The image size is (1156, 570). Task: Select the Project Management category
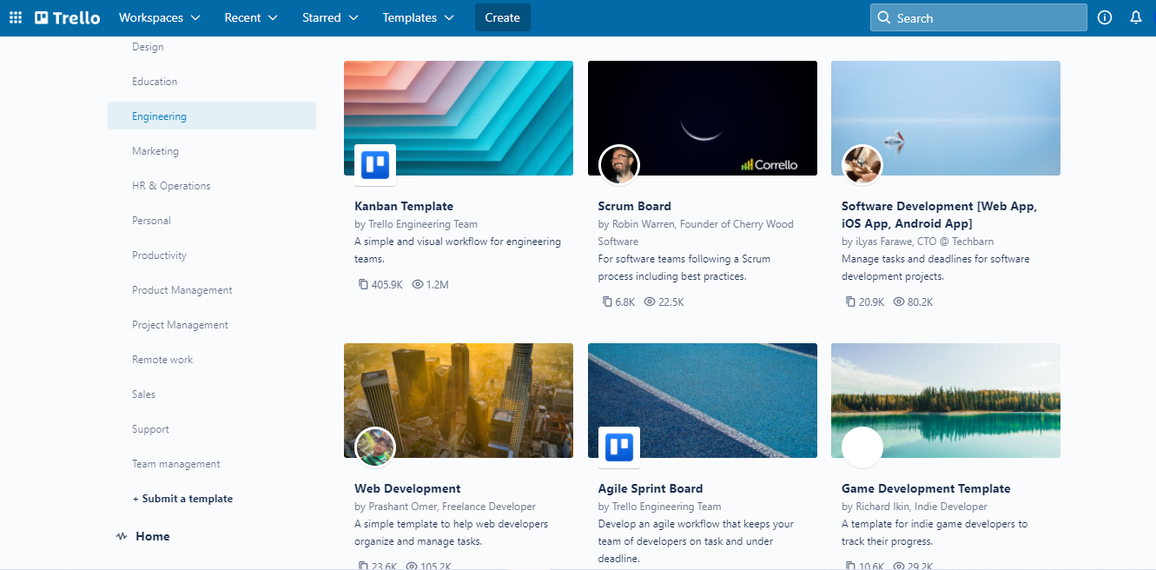(180, 325)
